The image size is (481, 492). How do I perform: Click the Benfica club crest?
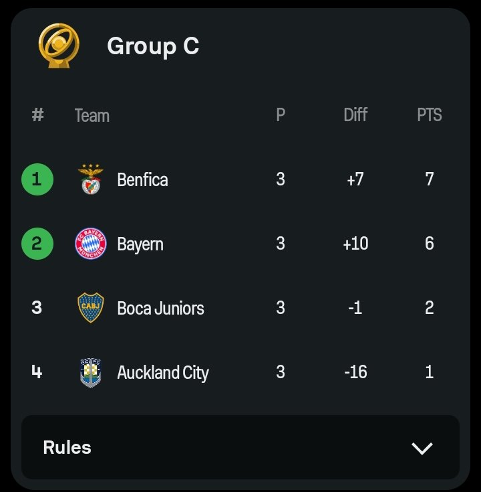coord(90,179)
